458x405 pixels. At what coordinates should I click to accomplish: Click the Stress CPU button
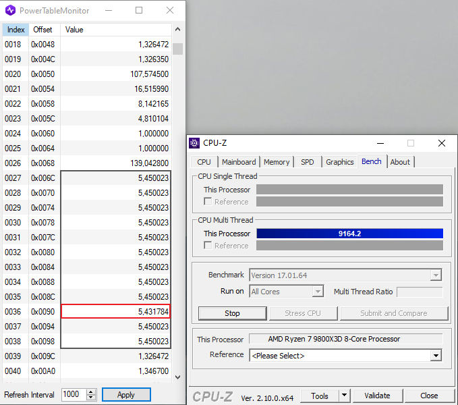pos(303,313)
